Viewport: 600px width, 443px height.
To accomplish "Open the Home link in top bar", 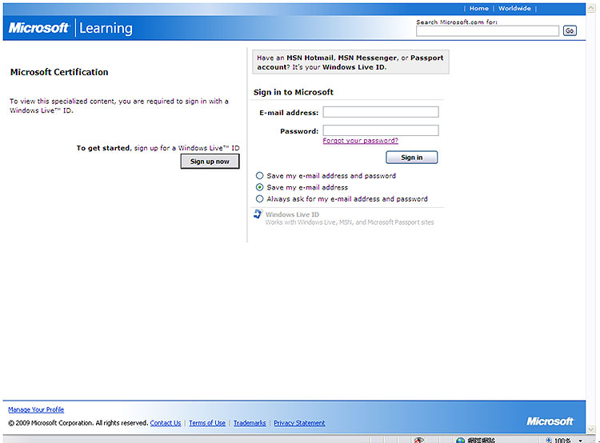I will click(x=478, y=9).
